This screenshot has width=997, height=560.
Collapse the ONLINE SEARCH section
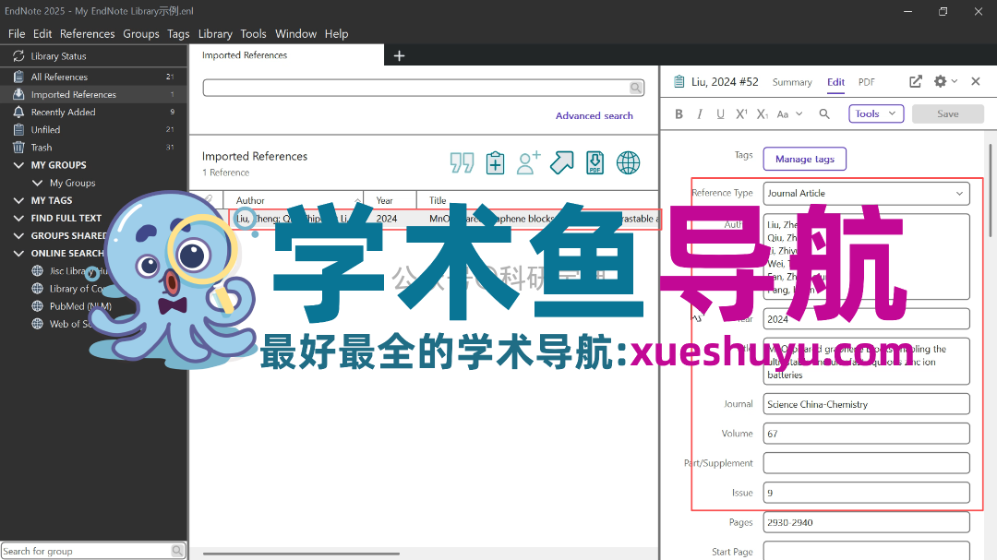point(18,253)
